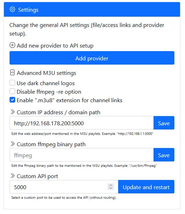Image resolution: width=185 pixels, height=214 pixels.
Task: Click chevron icon beside Custom IP address
Action: (x=12, y=112)
